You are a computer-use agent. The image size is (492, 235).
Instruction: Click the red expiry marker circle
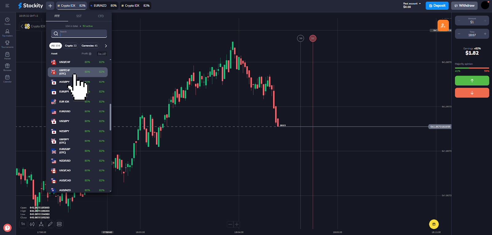pyautogui.click(x=313, y=38)
